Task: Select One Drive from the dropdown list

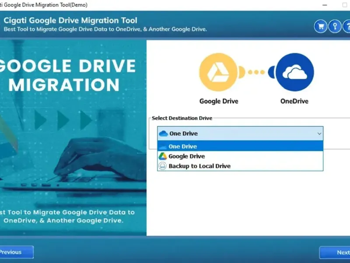Action: point(240,146)
